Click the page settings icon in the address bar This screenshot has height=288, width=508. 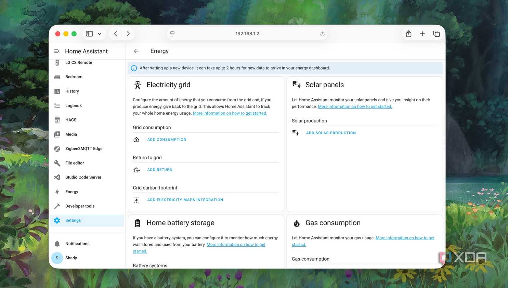click(172, 34)
